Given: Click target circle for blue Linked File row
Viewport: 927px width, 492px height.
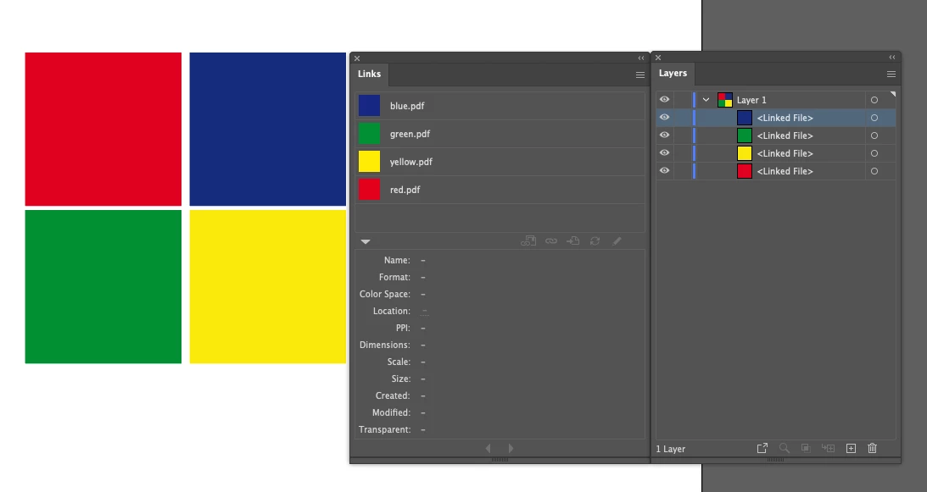Looking at the screenshot, I should click(x=874, y=118).
